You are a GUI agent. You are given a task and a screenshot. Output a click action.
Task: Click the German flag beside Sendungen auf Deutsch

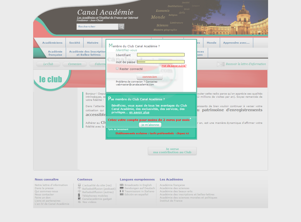(x=121, y=188)
